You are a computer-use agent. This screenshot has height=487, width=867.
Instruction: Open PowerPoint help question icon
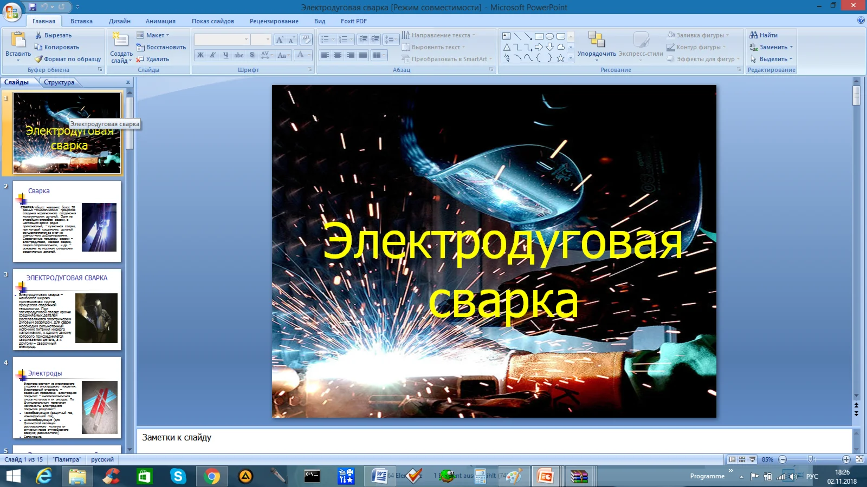[861, 21]
